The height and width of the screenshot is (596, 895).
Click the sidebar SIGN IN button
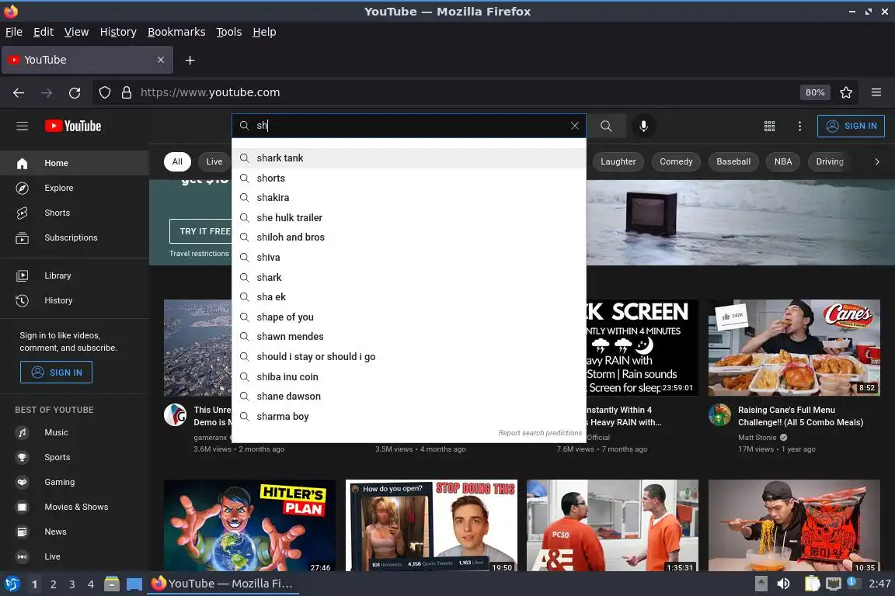tap(56, 372)
